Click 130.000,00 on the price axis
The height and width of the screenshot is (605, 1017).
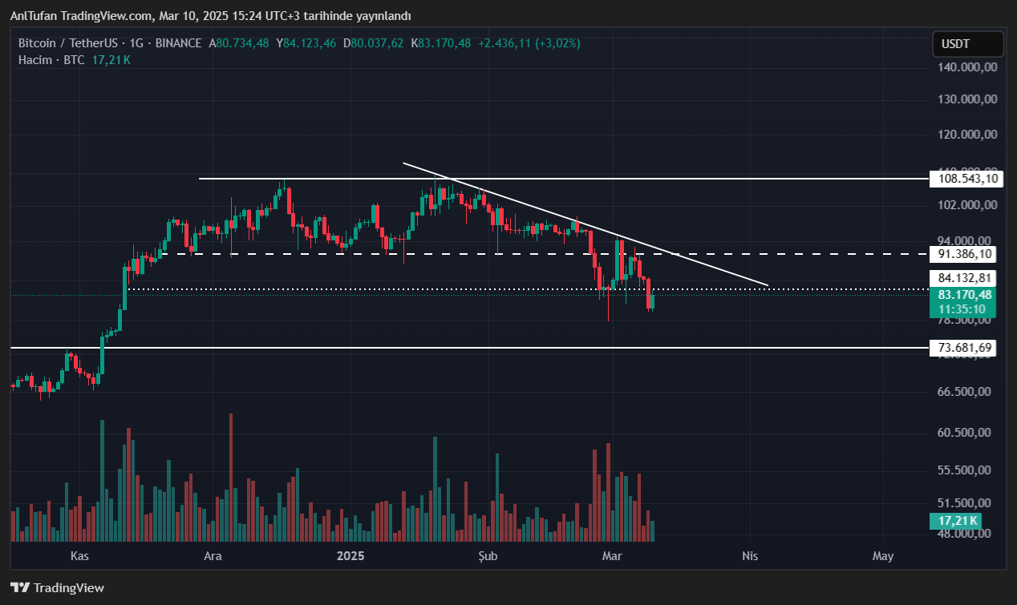(x=968, y=99)
